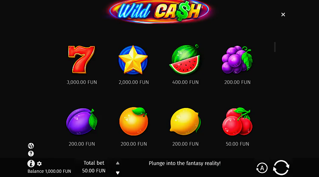Open the info paytable icon
This screenshot has height=177, width=319.
pyautogui.click(x=31, y=163)
